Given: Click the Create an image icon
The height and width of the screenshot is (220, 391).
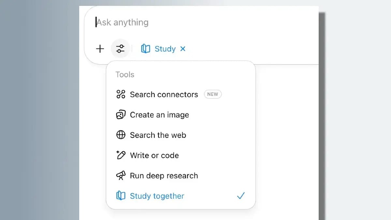Looking at the screenshot, I should click(121, 115).
